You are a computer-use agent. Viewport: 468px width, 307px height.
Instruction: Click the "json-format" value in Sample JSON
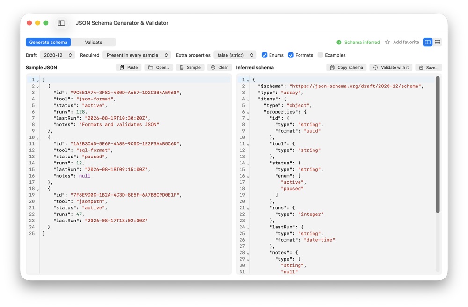tap(95, 99)
